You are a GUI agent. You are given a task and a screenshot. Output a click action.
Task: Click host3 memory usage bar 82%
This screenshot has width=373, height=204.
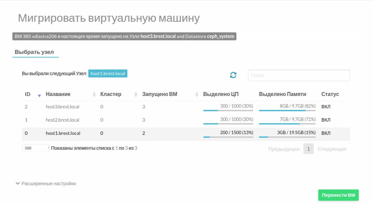287,110
